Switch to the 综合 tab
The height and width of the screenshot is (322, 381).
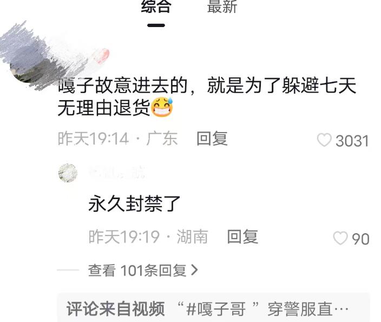[156, 6]
